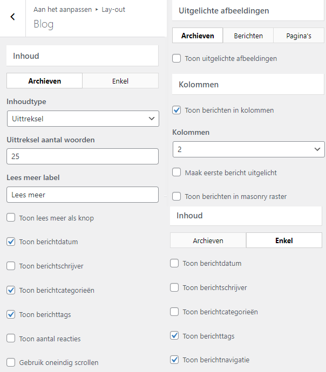Open the Berichten tab under Uitgelichte afbeeldingen
This screenshot has height=372, width=326.
[x=248, y=36]
